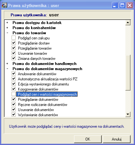The width and height of the screenshot is (135, 145).
Task: Uncheck Wystawianie dokumentów checkbox
Action: tap(13, 115)
